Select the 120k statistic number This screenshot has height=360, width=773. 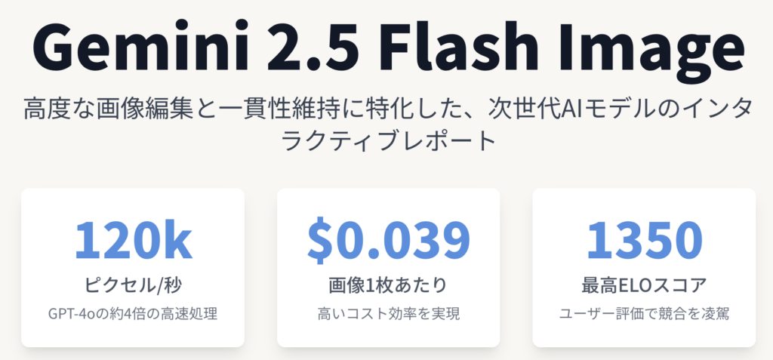pyautogui.click(x=132, y=241)
